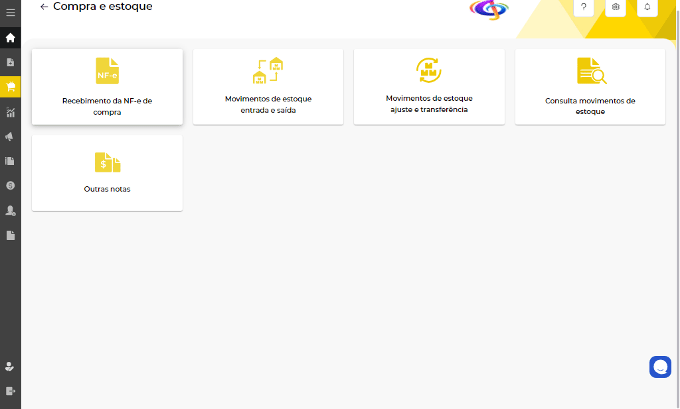This screenshot has width=680, height=409.
Task: Show notifications via the bell icon
Action: [647, 7]
